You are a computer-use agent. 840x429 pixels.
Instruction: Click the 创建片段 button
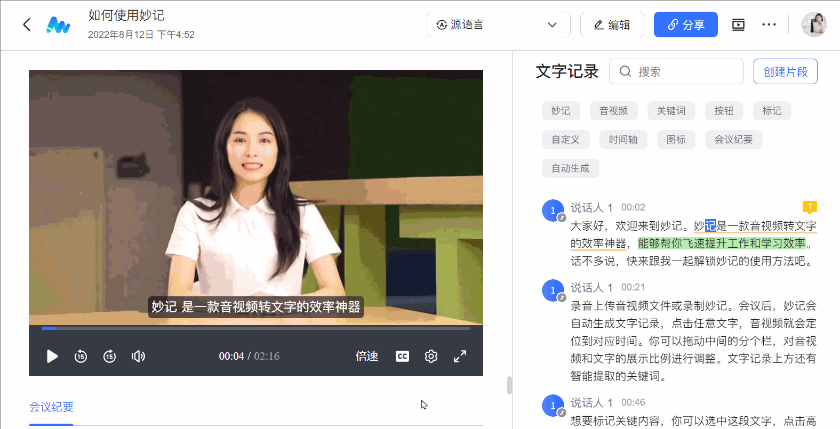[786, 71]
